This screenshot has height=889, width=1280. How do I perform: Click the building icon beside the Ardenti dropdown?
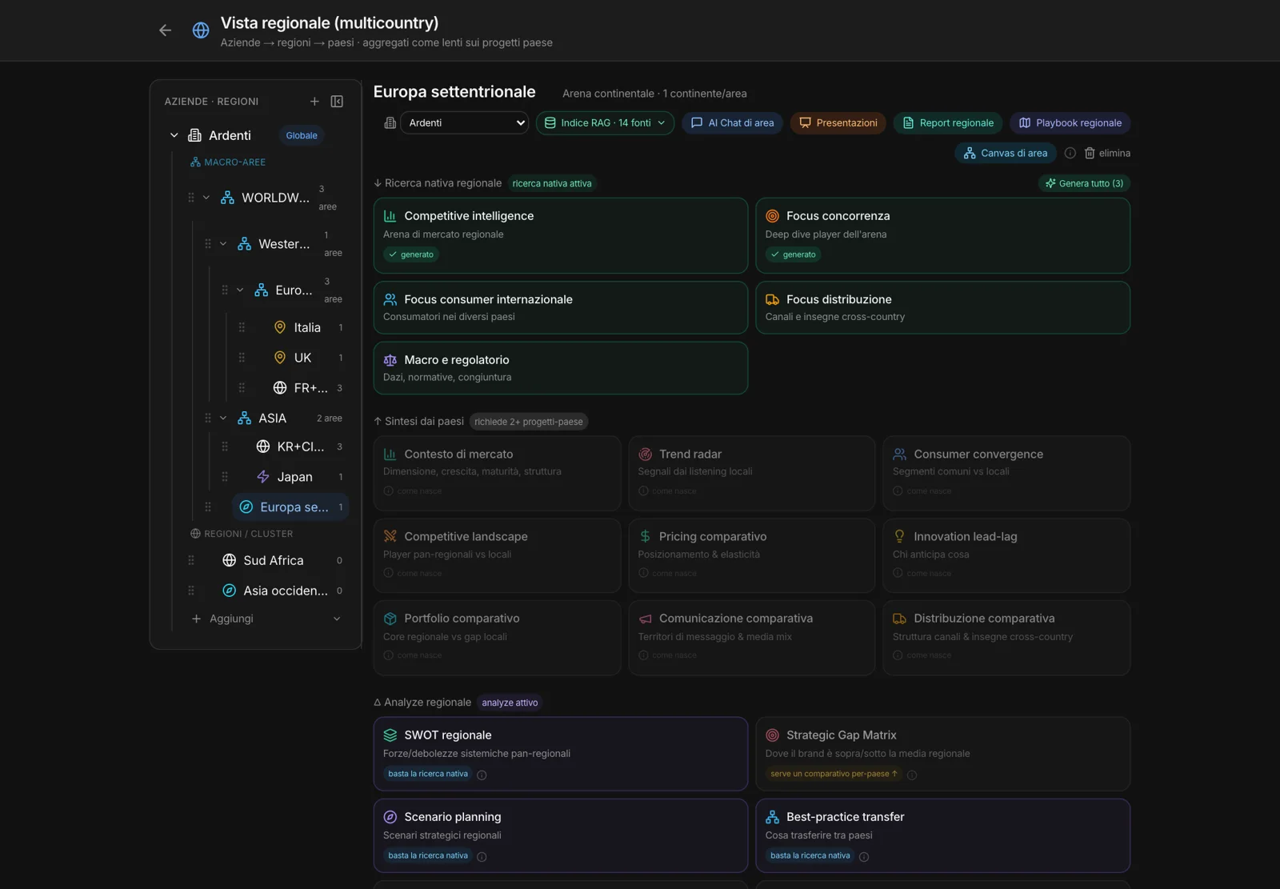pos(390,122)
